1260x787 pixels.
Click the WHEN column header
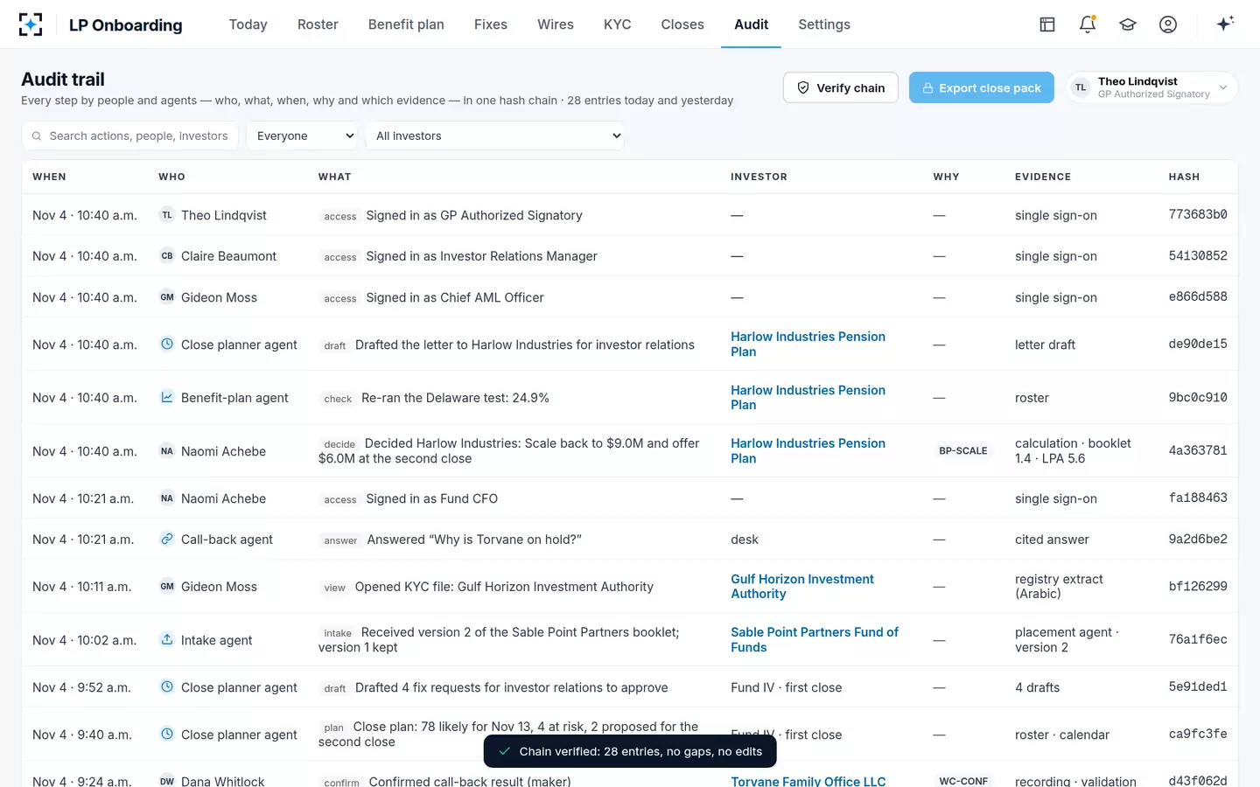(49, 177)
